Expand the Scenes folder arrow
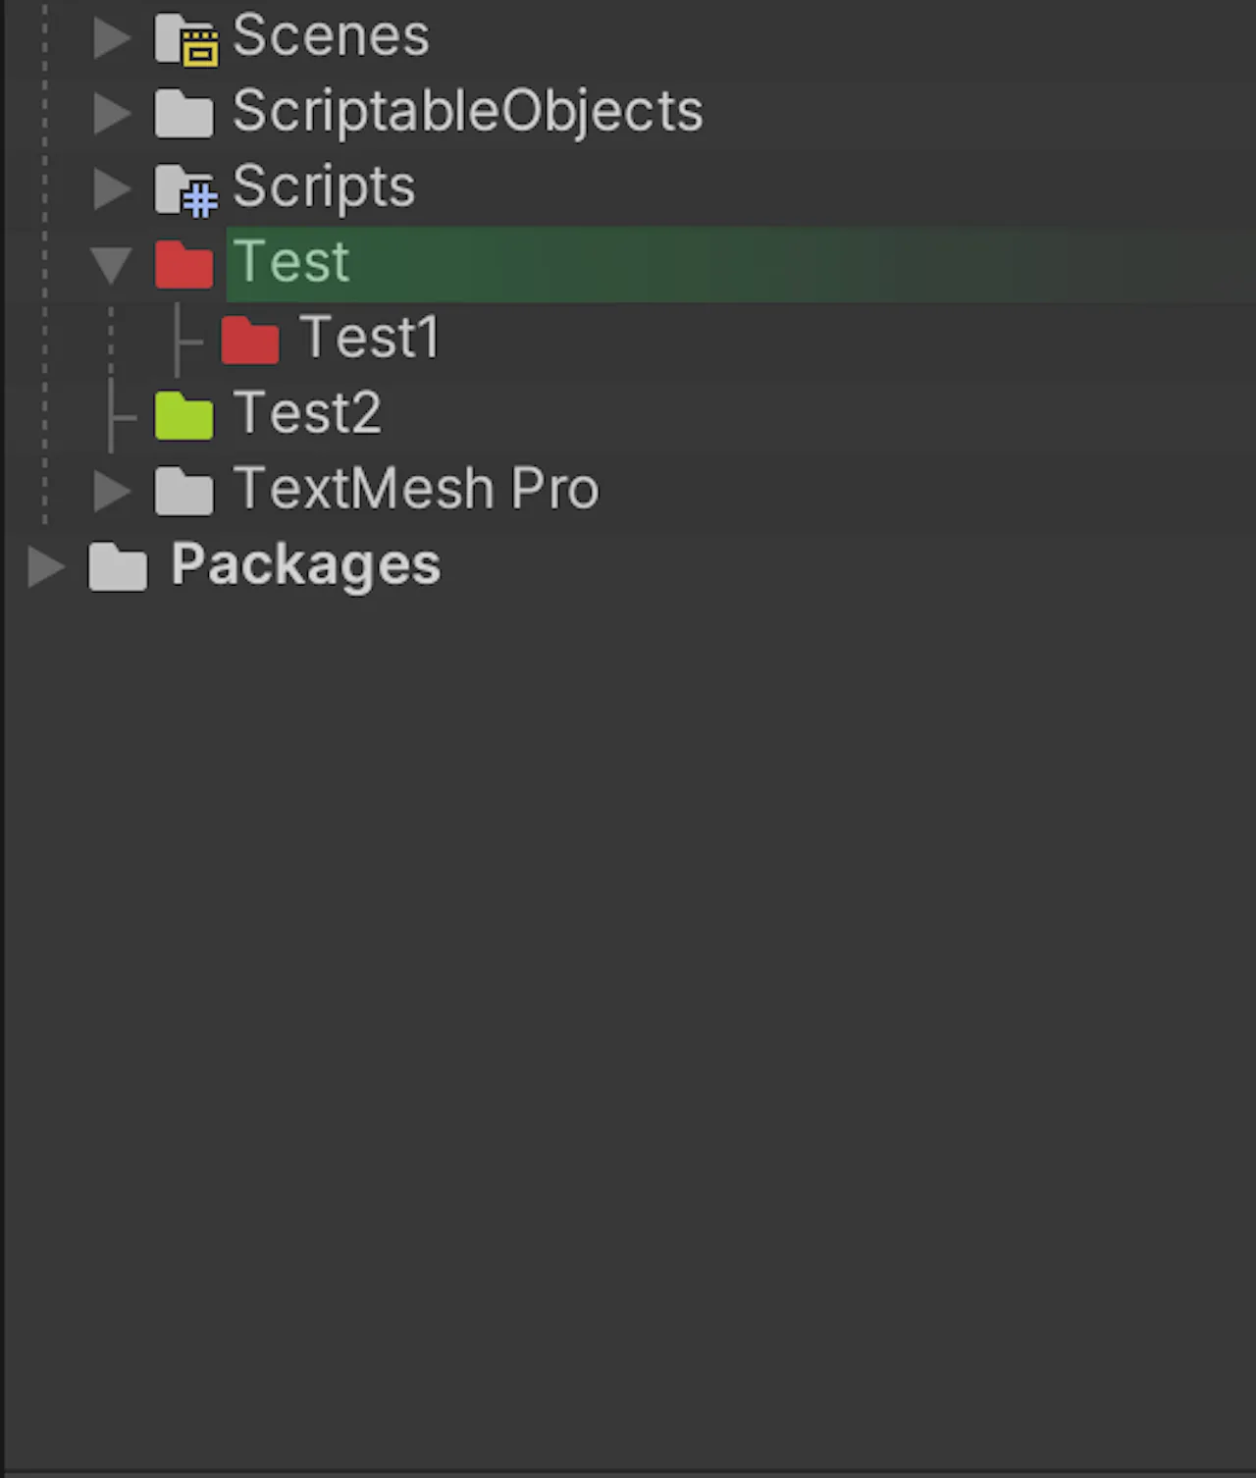This screenshot has width=1256, height=1478. click(x=112, y=38)
